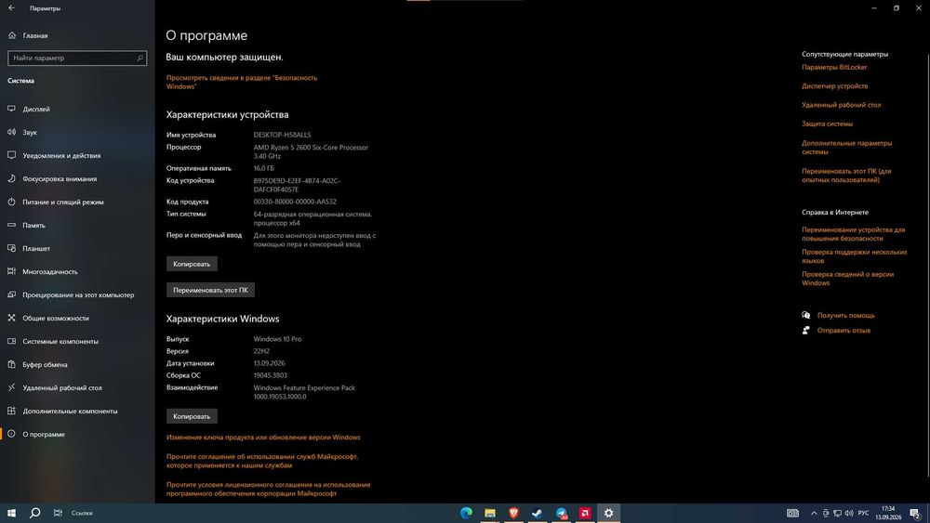Open device renaming for security help link
This screenshot has height=523, width=930.
point(853,234)
